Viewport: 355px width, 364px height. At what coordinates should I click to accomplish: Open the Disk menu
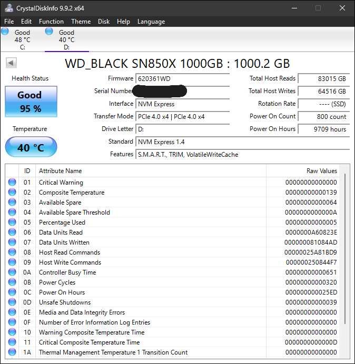104,22
